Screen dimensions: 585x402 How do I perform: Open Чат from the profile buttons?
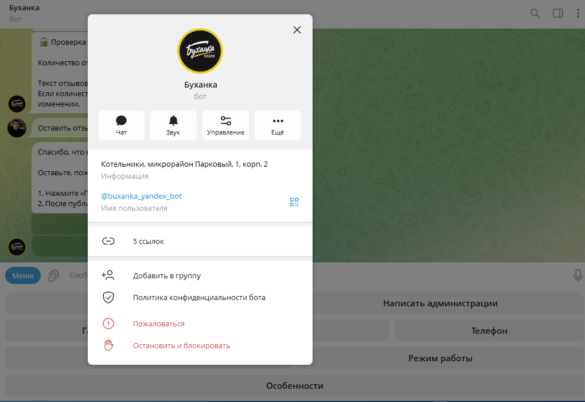pyautogui.click(x=121, y=125)
